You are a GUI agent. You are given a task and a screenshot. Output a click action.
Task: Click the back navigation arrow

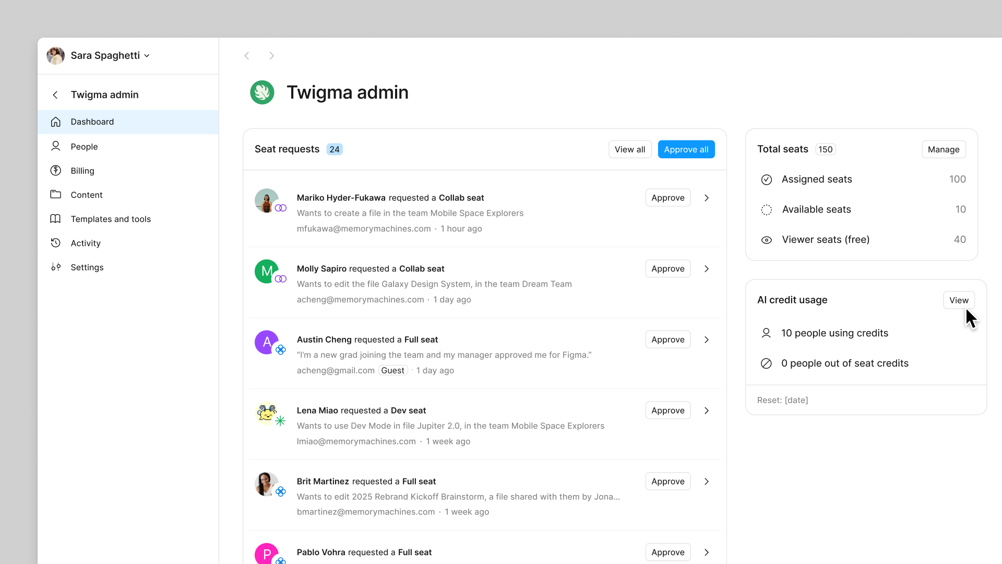click(x=247, y=56)
